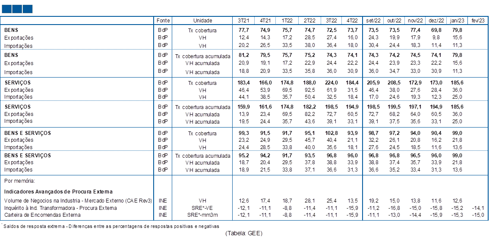489x237 pixels.
Task: Select Carteira de Encomendas Externa row label
Action: [42, 215]
